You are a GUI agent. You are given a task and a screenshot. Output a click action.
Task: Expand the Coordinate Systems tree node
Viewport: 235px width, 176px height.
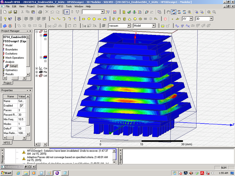[x=37, y=68]
